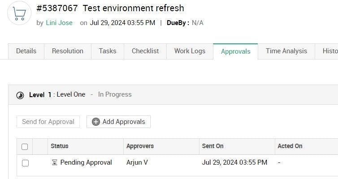Open the Work Logs tab
The height and width of the screenshot is (179, 338).
(190, 51)
